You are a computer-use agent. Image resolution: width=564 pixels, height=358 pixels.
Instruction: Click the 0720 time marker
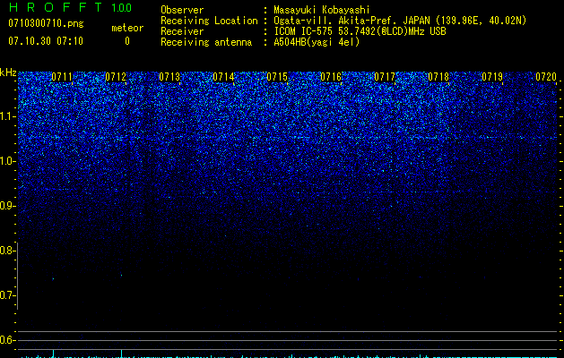click(x=546, y=77)
